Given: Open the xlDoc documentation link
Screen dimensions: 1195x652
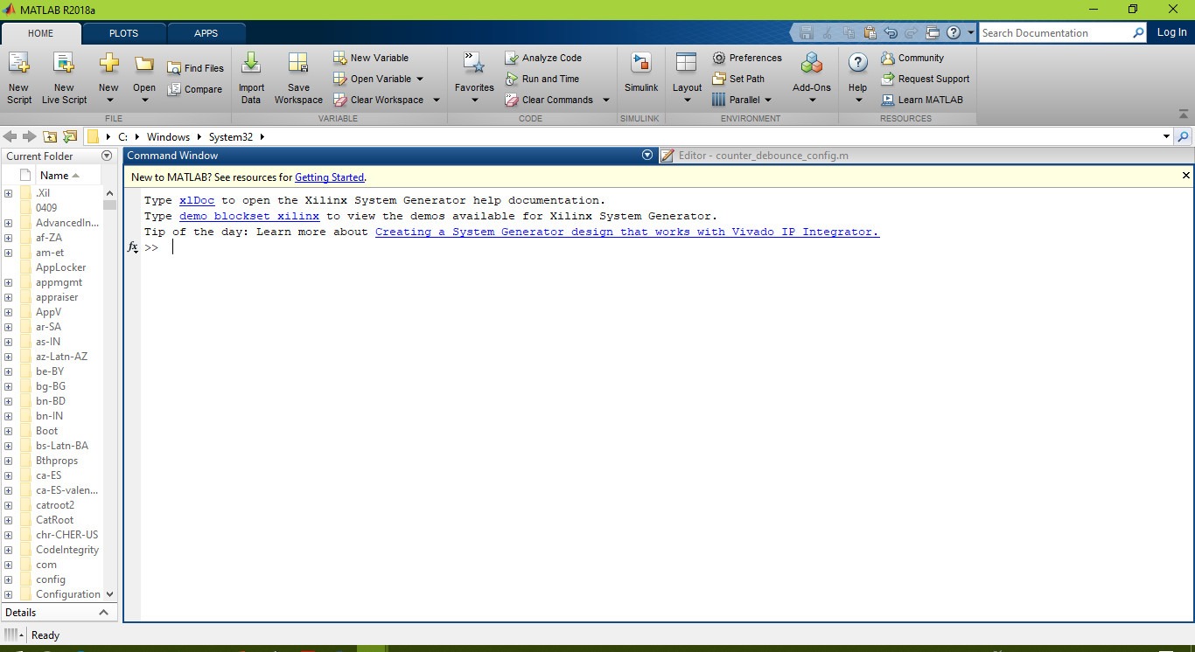Looking at the screenshot, I should click(x=196, y=200).
